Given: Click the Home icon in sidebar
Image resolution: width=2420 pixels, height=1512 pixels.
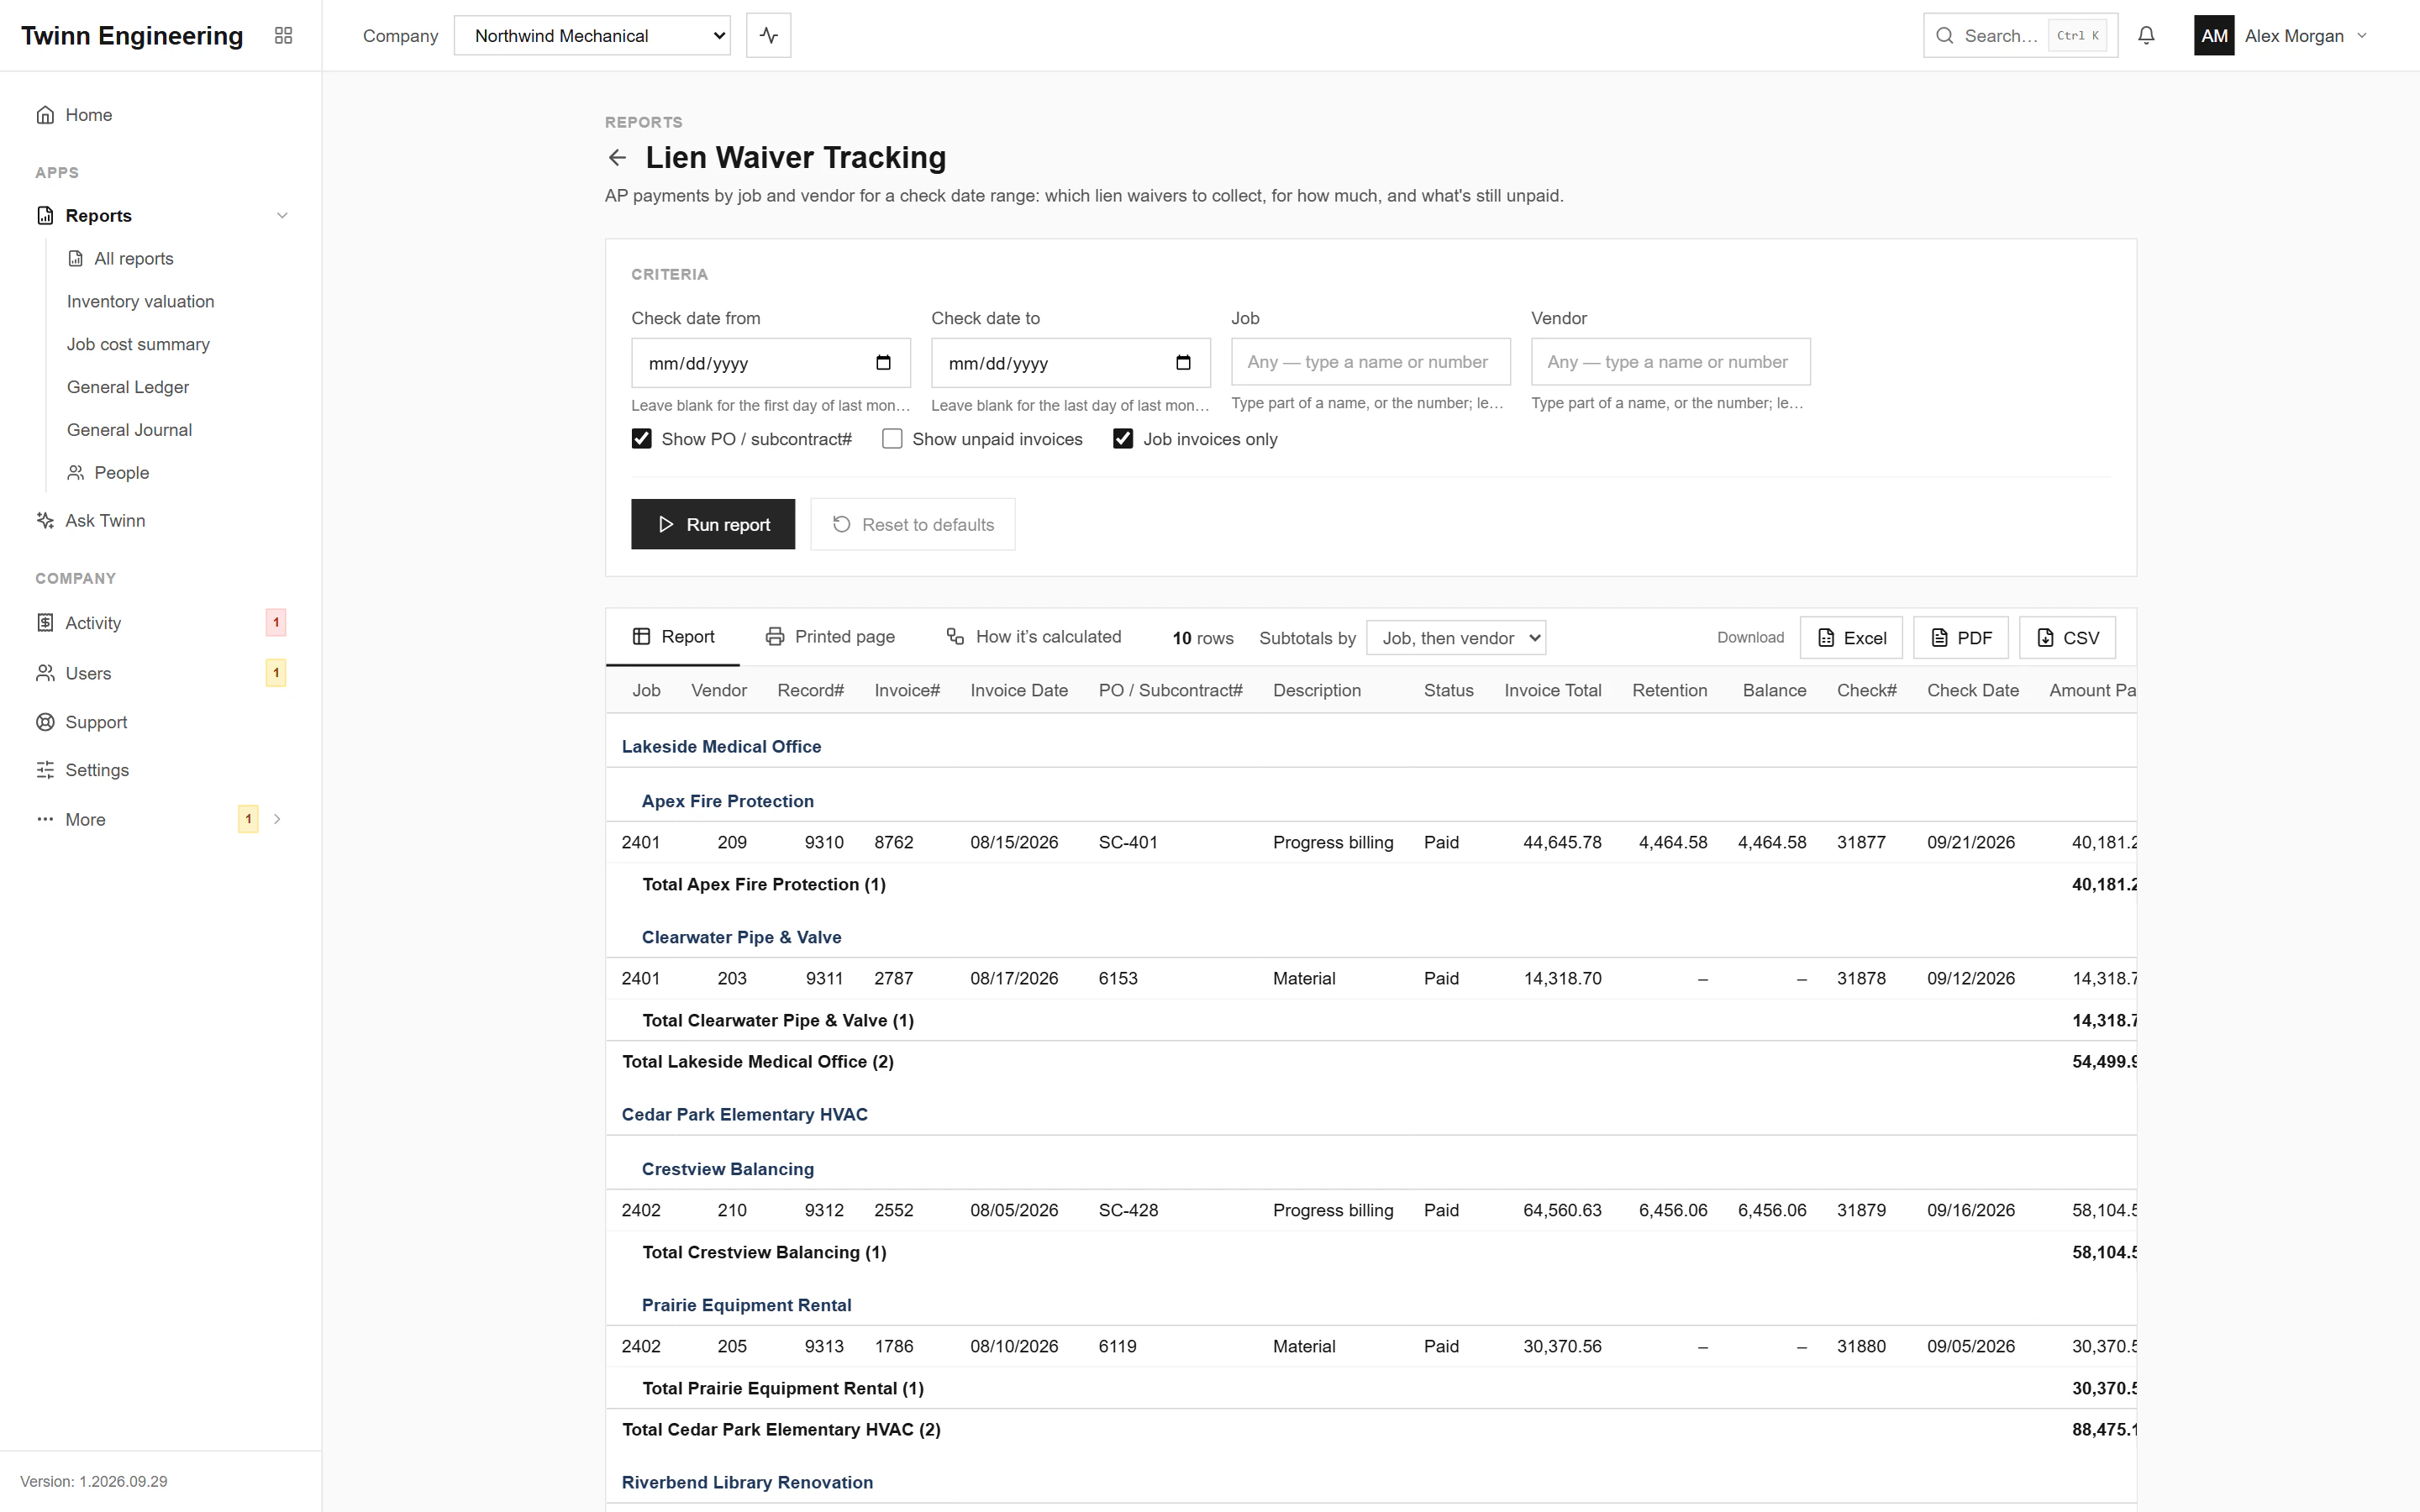Looking at the screenshot, I should coord(45,115).
